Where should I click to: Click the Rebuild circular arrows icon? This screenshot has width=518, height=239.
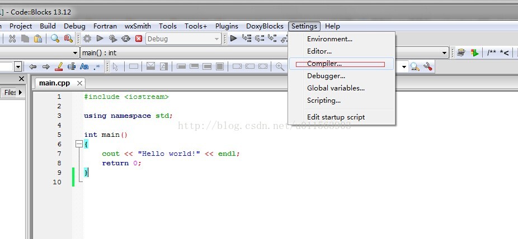click(126, 39)
